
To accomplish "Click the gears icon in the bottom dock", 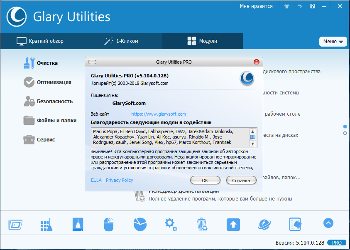I will pos(171,224).
